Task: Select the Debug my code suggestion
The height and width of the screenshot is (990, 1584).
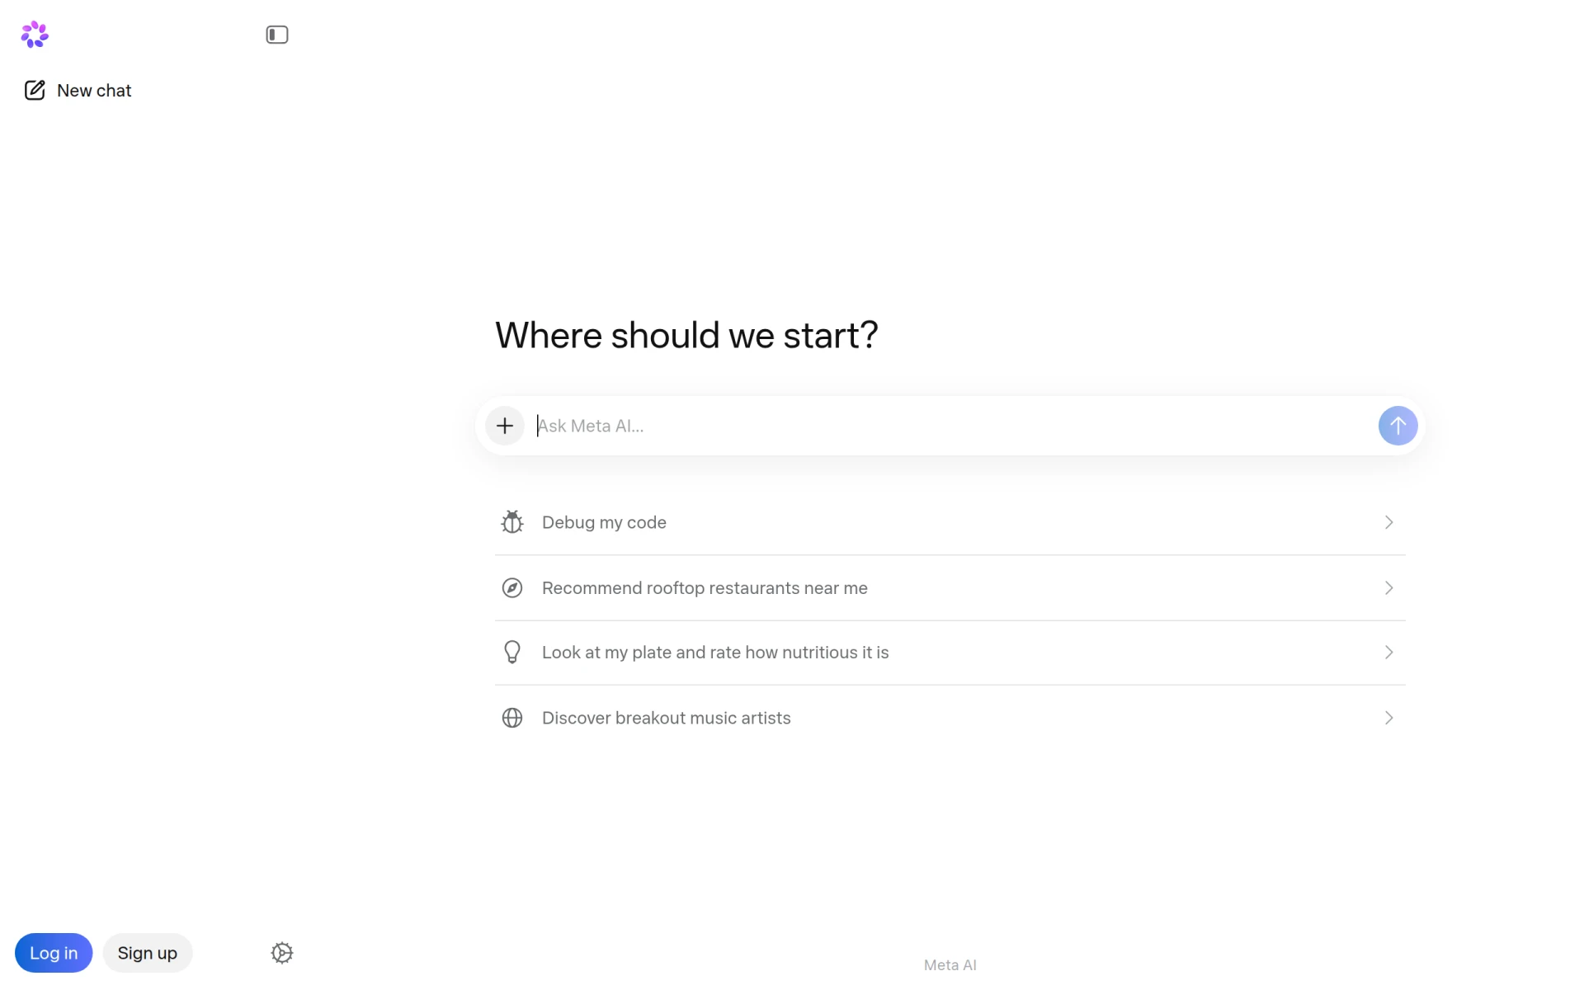Action: click(950, 522)
